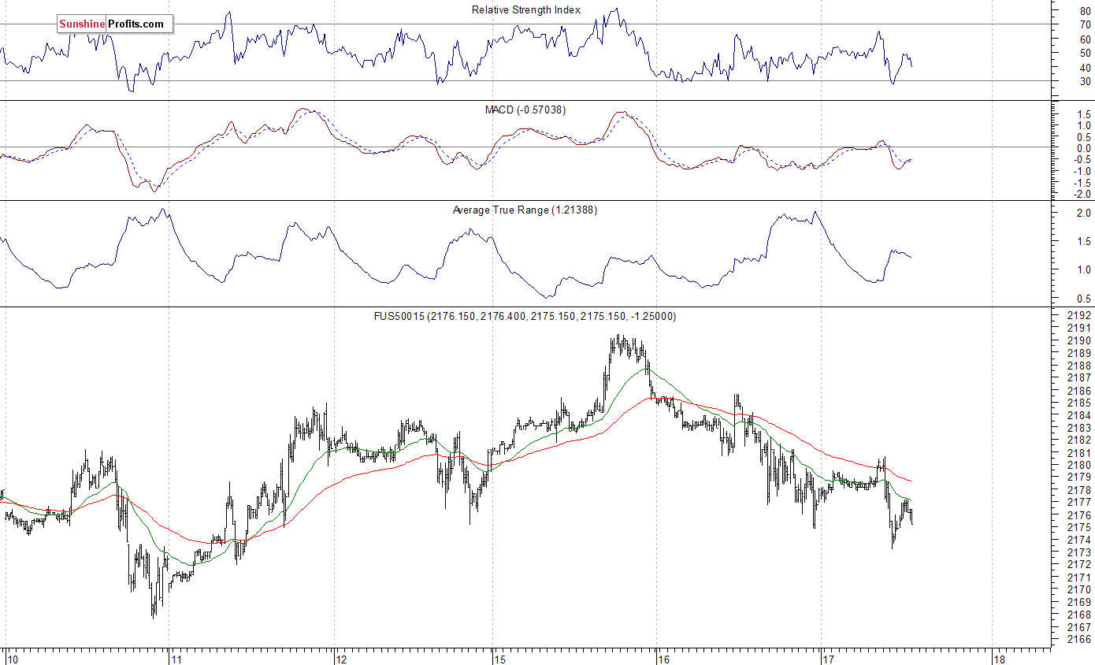Click the ATR axis value 1.5

coord(1083,242)
